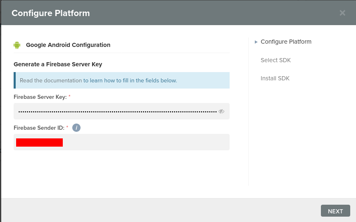This screenshot has width=356, height=222.
Task: Close the Configure Platform dialog
Action: (342, 13)
